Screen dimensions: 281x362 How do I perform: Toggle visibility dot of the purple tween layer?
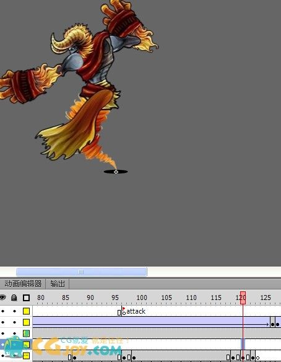(x=2, y=322)
